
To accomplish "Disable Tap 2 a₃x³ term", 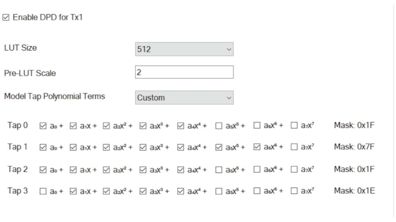I will [x=143, y=170].
